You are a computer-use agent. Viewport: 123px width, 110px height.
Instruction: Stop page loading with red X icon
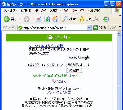coord(38,19)
